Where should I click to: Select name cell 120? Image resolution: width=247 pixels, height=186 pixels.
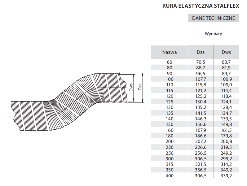pyautogui.click(x=170, y=96)
